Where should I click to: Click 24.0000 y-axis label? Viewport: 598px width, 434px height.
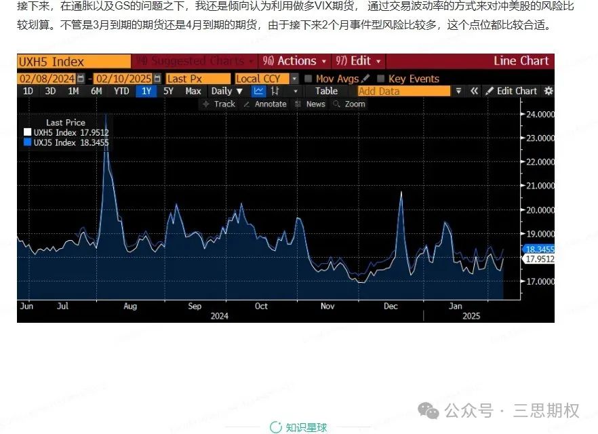point(540,115)
